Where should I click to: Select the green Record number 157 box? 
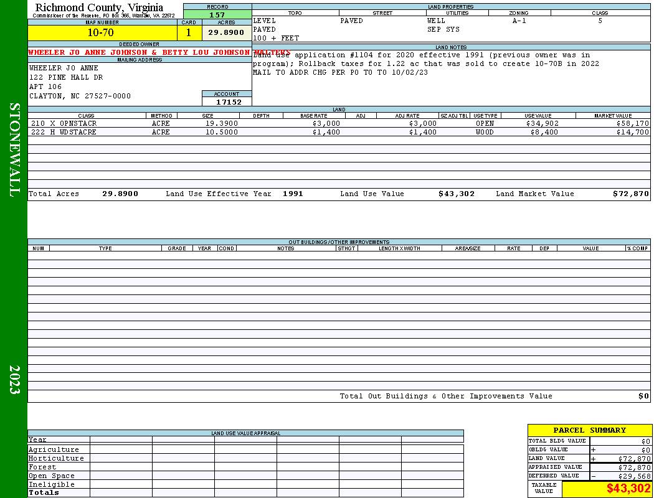[217, 15]
